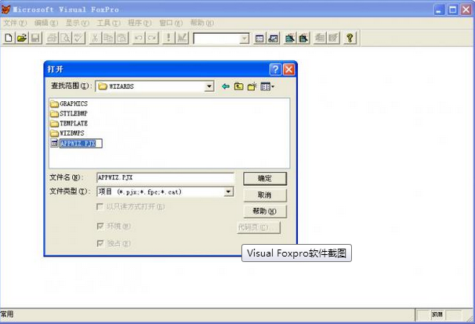This screenshot has width=475, height=324.
Task: Open the 工具 menu
Action: click(x=108, y=23)
